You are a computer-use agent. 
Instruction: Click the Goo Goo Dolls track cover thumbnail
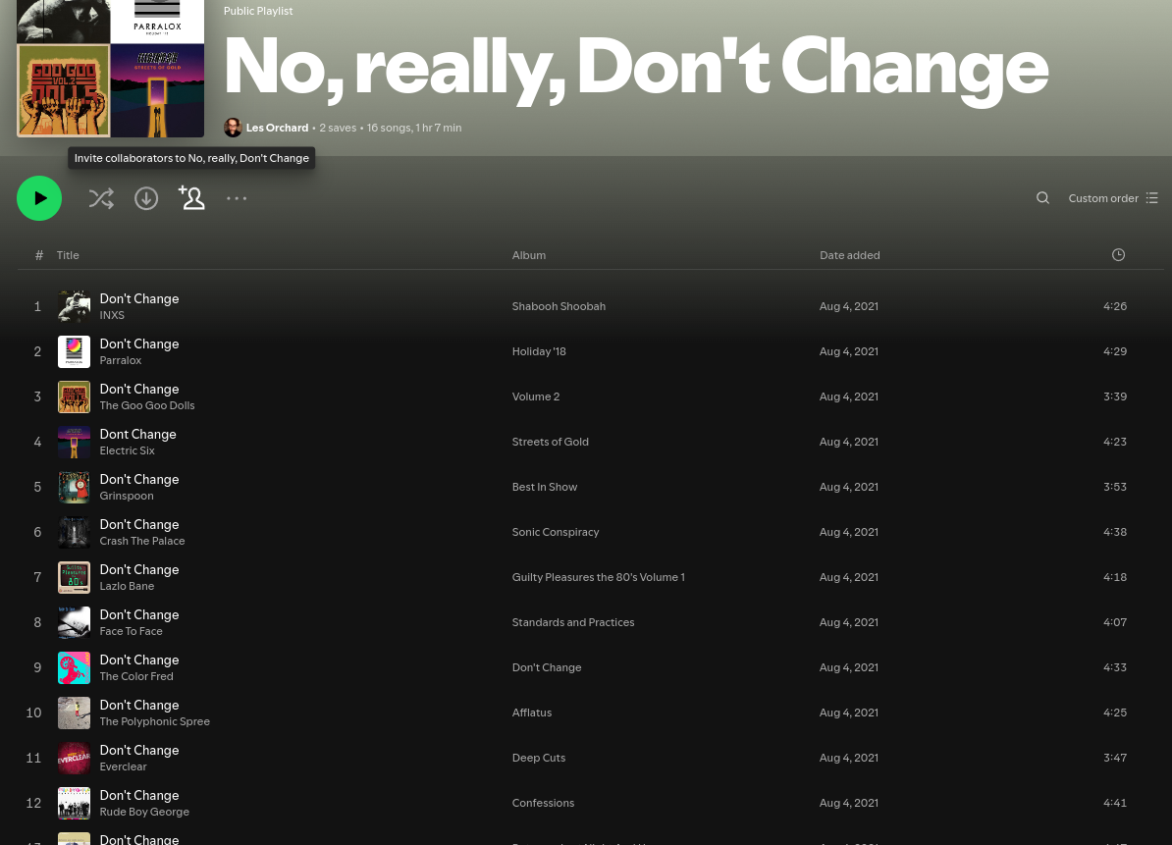click(x=74, y=396)
